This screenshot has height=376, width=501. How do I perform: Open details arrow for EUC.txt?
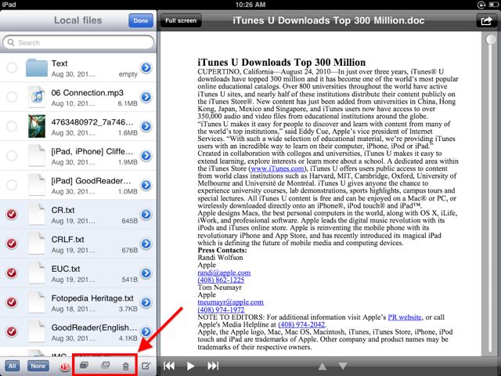coord(146,273)
